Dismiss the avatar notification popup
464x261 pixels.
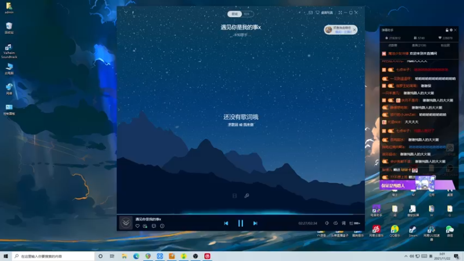pos(354,30)
